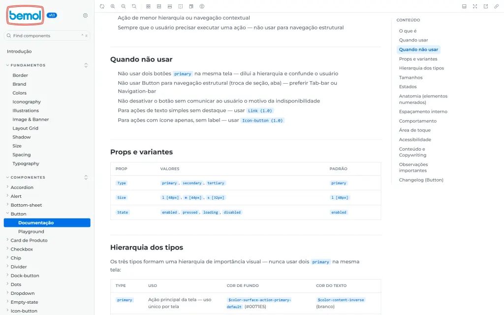Image resolution: width=504 pixels, height=315 pixels.
Task: Click the reload story icon in the toolbar
Action: (102, 6)
